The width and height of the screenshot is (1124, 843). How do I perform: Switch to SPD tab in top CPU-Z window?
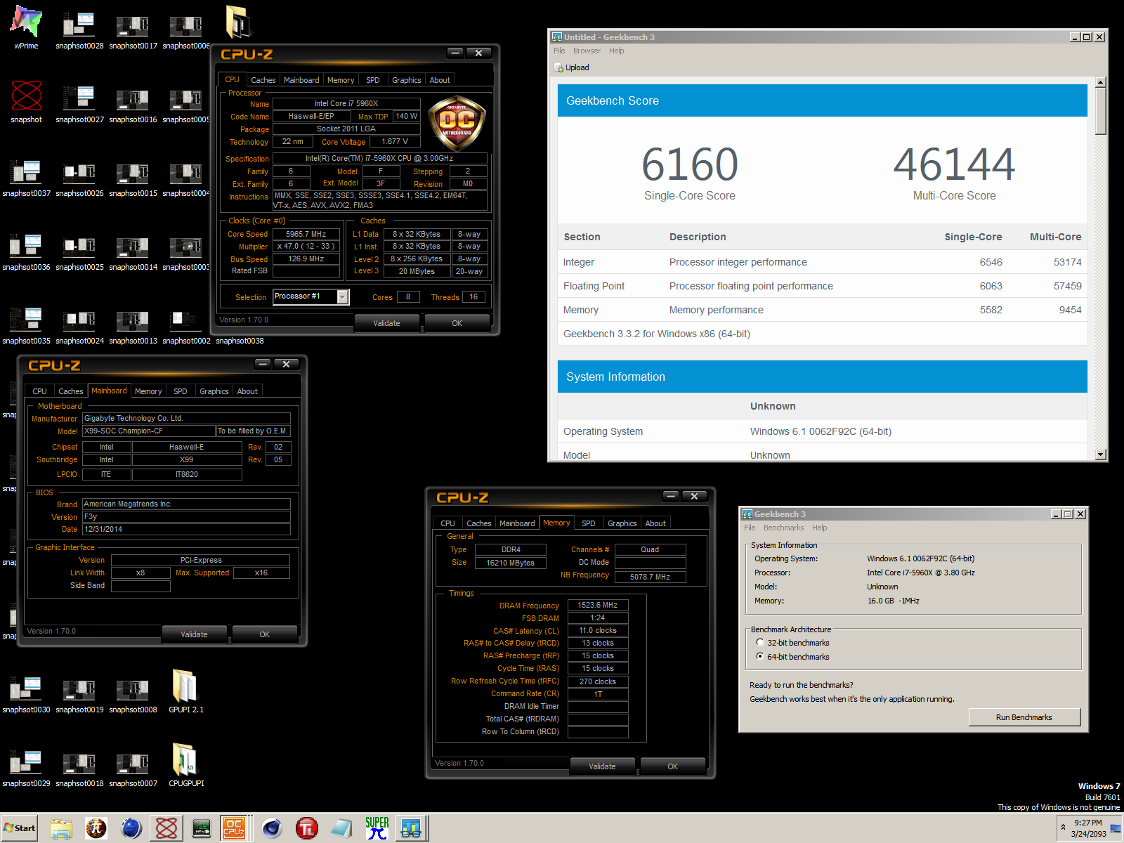point(373,80)
